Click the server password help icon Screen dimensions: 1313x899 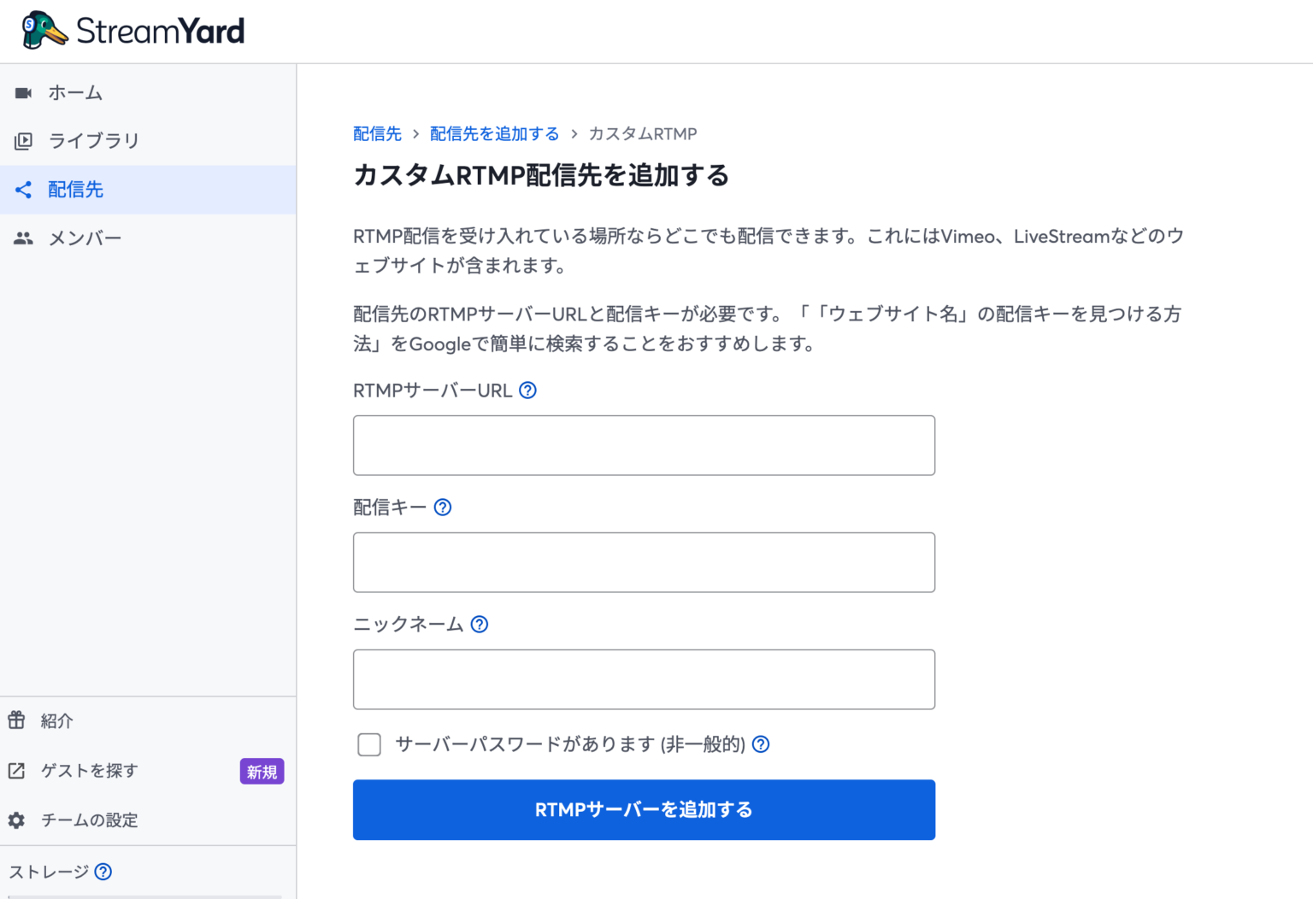760,744
